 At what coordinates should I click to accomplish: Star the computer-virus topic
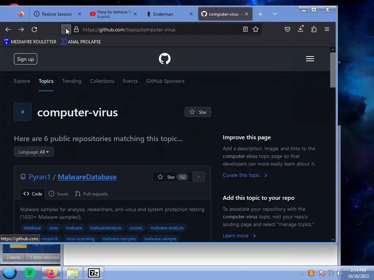(x=198, y=112)
